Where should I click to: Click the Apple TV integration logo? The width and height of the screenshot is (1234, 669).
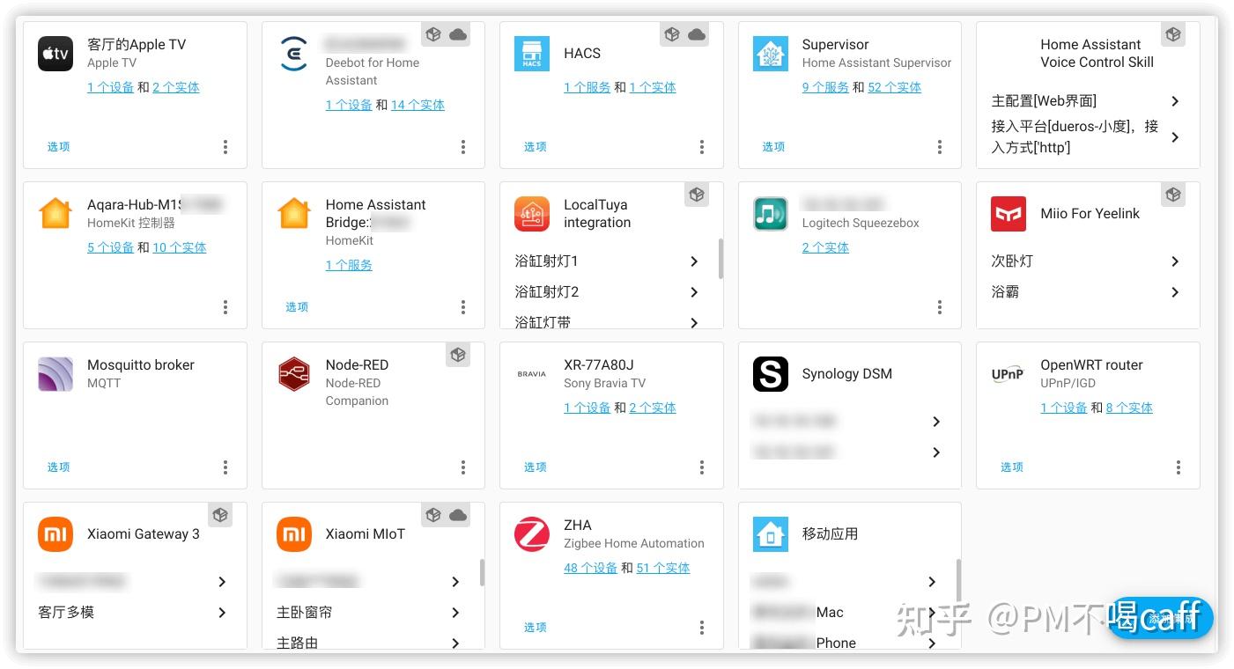click(55, 54)
